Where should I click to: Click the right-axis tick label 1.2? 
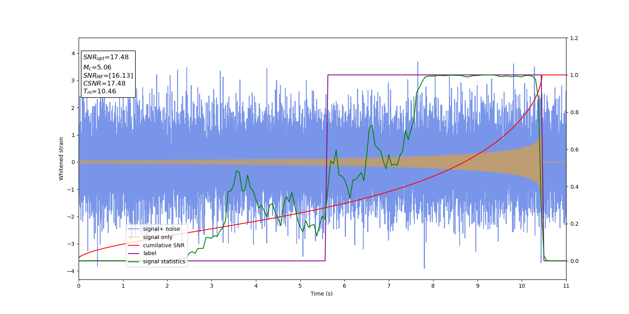(x=574, y=38)
